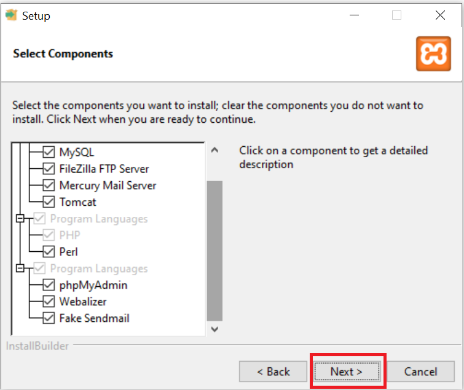Click the component list scroll up arrow
The image size is (464, 390).
(214, 150)
